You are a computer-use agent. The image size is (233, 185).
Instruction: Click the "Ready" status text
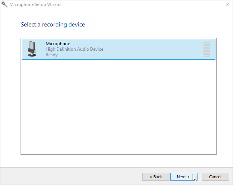[52, 55]
